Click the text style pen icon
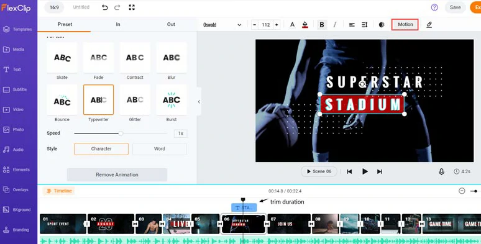Image resolution: width=481 pixels, height=244 pixels. click(429, 25)
